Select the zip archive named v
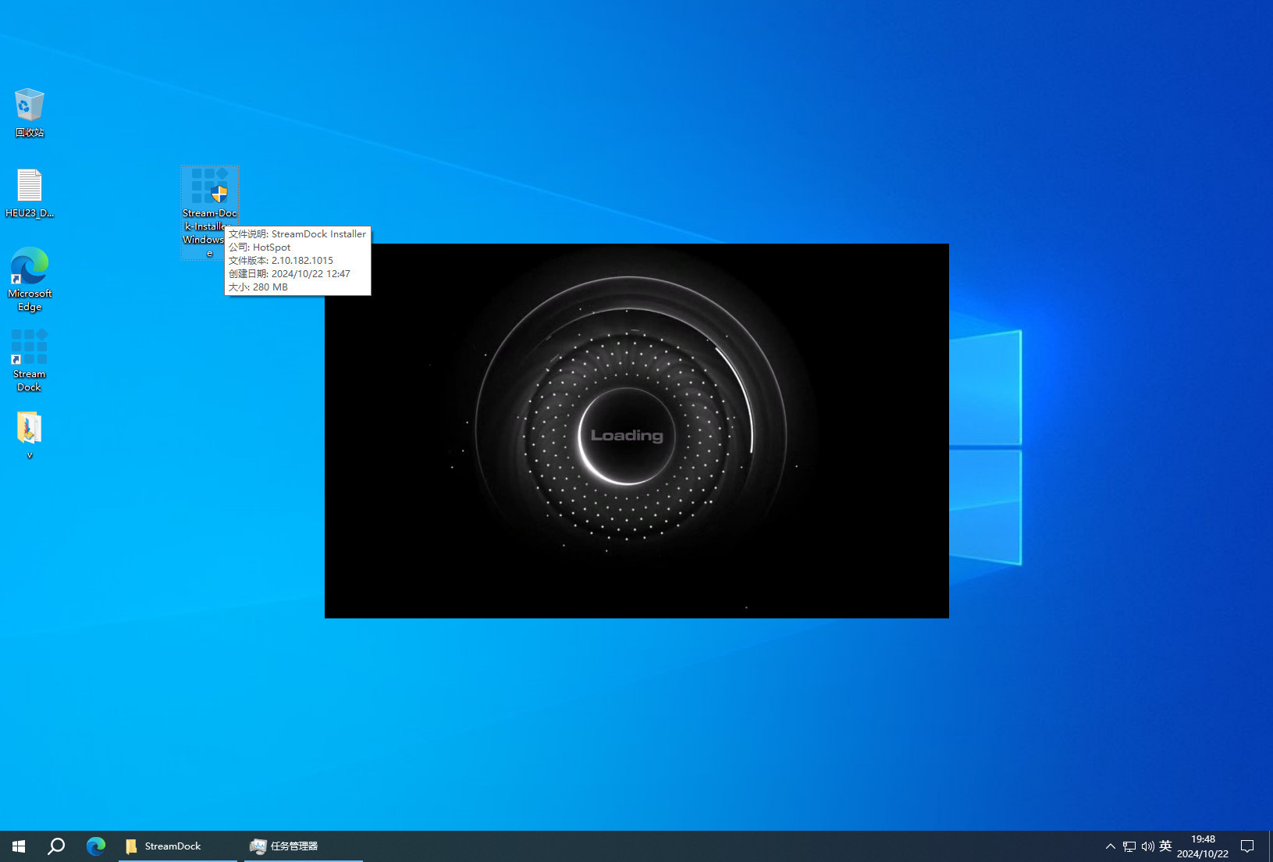 [x=30, y=435]
